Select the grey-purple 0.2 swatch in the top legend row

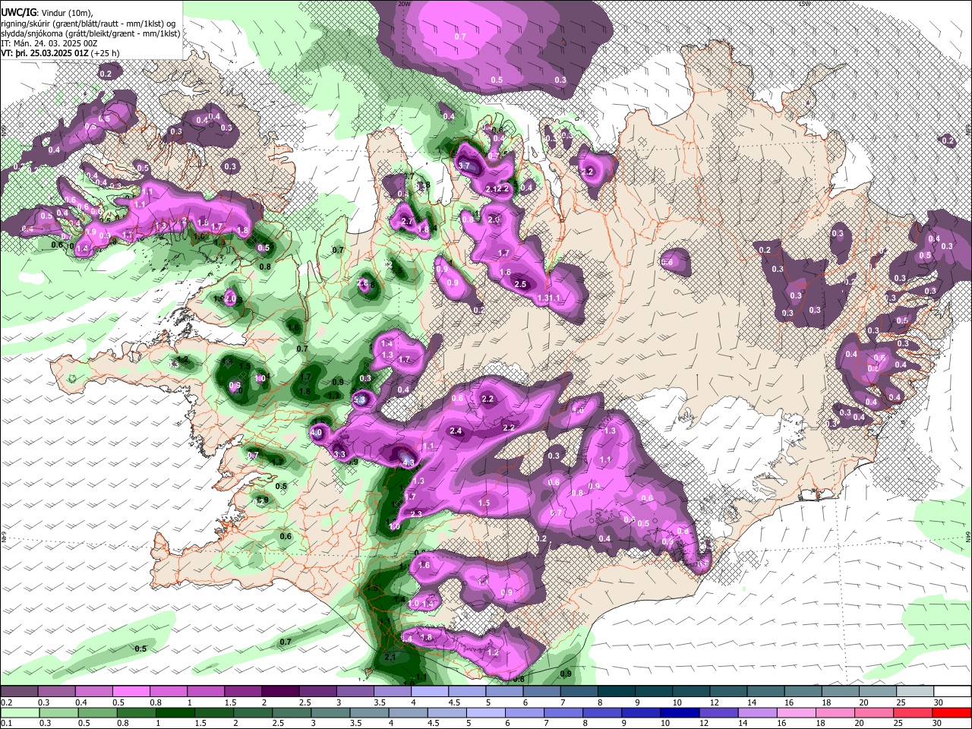click(x=19, y=692)
